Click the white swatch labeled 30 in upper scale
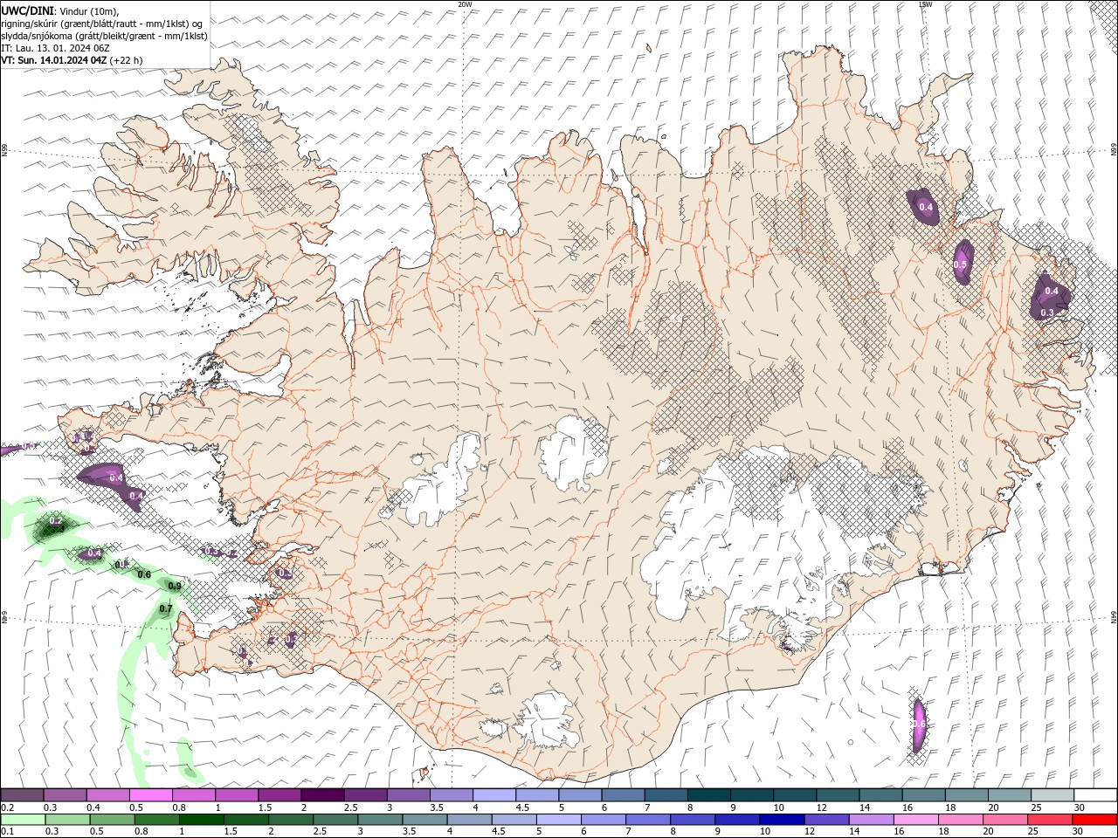This screenshot has height=838, width=1118. [1095, 795]
